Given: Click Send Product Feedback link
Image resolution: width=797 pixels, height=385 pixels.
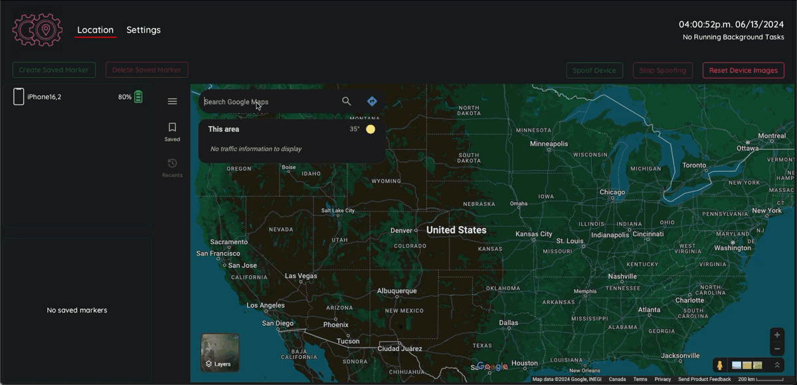Looking at the screenshot, I should (x=705, y=380).
